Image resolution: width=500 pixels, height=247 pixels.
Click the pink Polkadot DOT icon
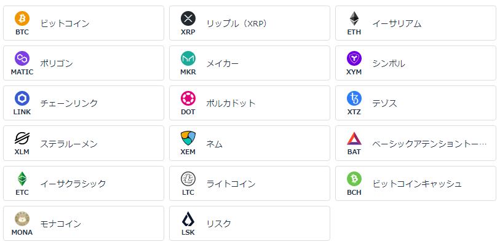click(x=188, y=98)
